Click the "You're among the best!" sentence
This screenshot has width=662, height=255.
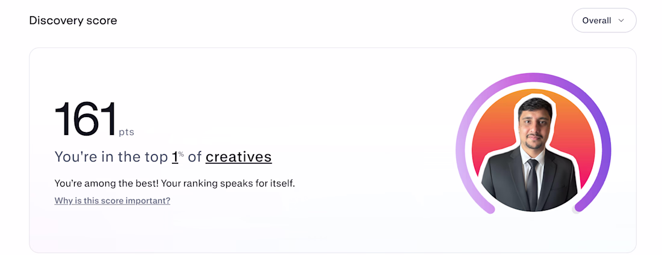point(105,183)
